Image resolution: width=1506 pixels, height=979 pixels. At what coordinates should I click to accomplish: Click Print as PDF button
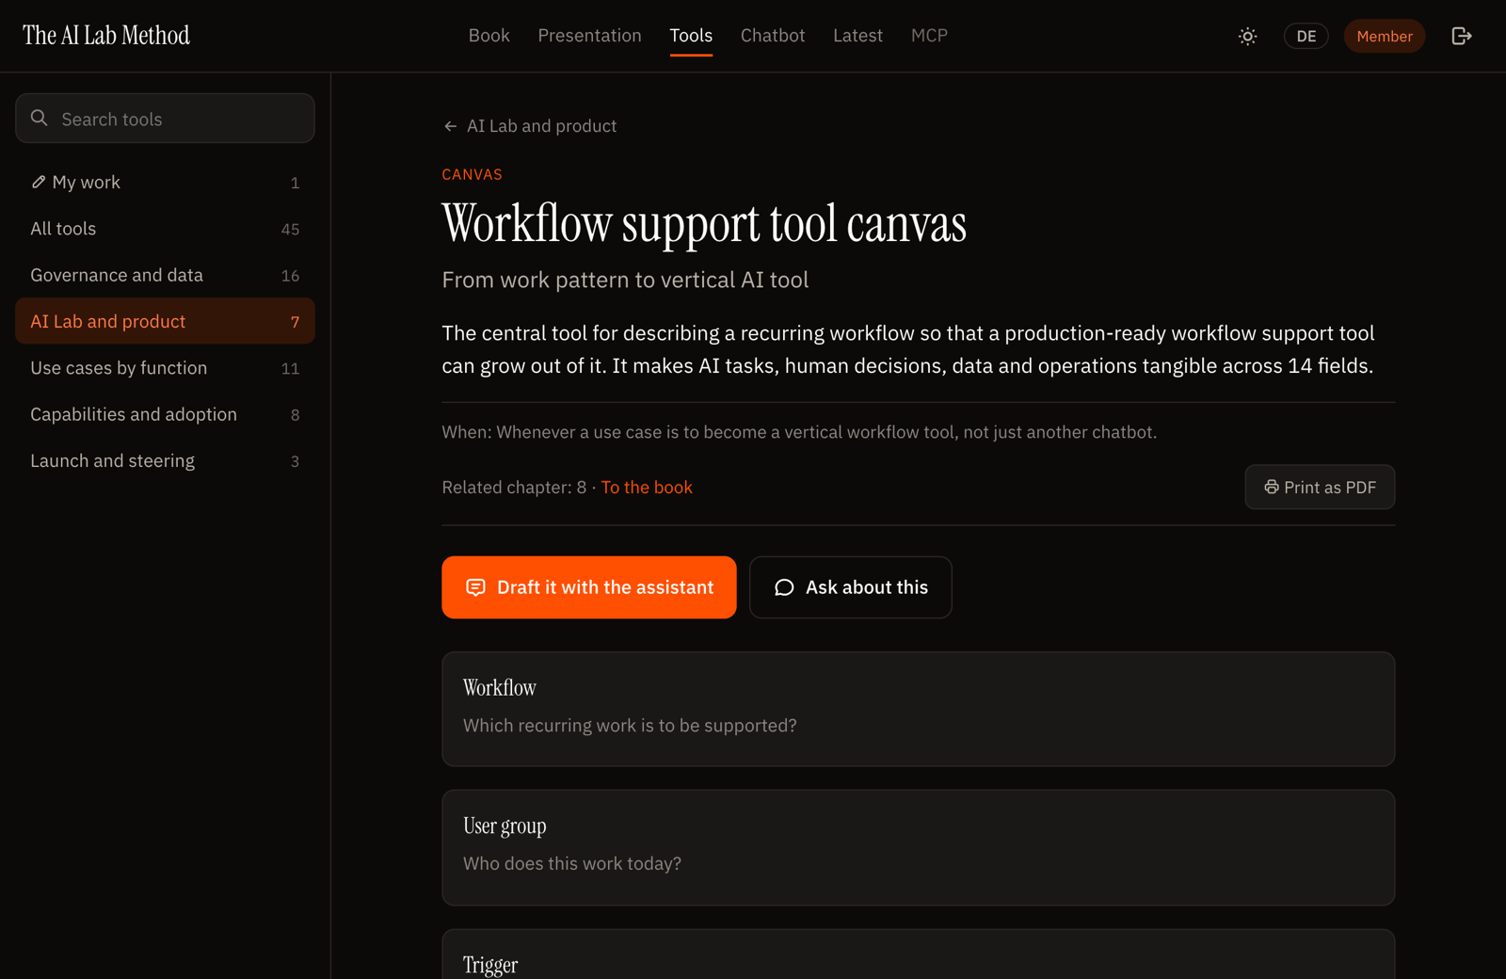coord(1320,487)
